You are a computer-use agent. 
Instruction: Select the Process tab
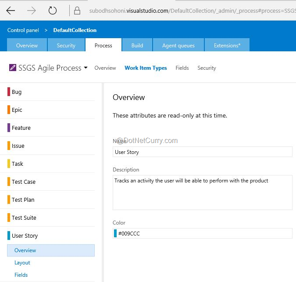103,45
